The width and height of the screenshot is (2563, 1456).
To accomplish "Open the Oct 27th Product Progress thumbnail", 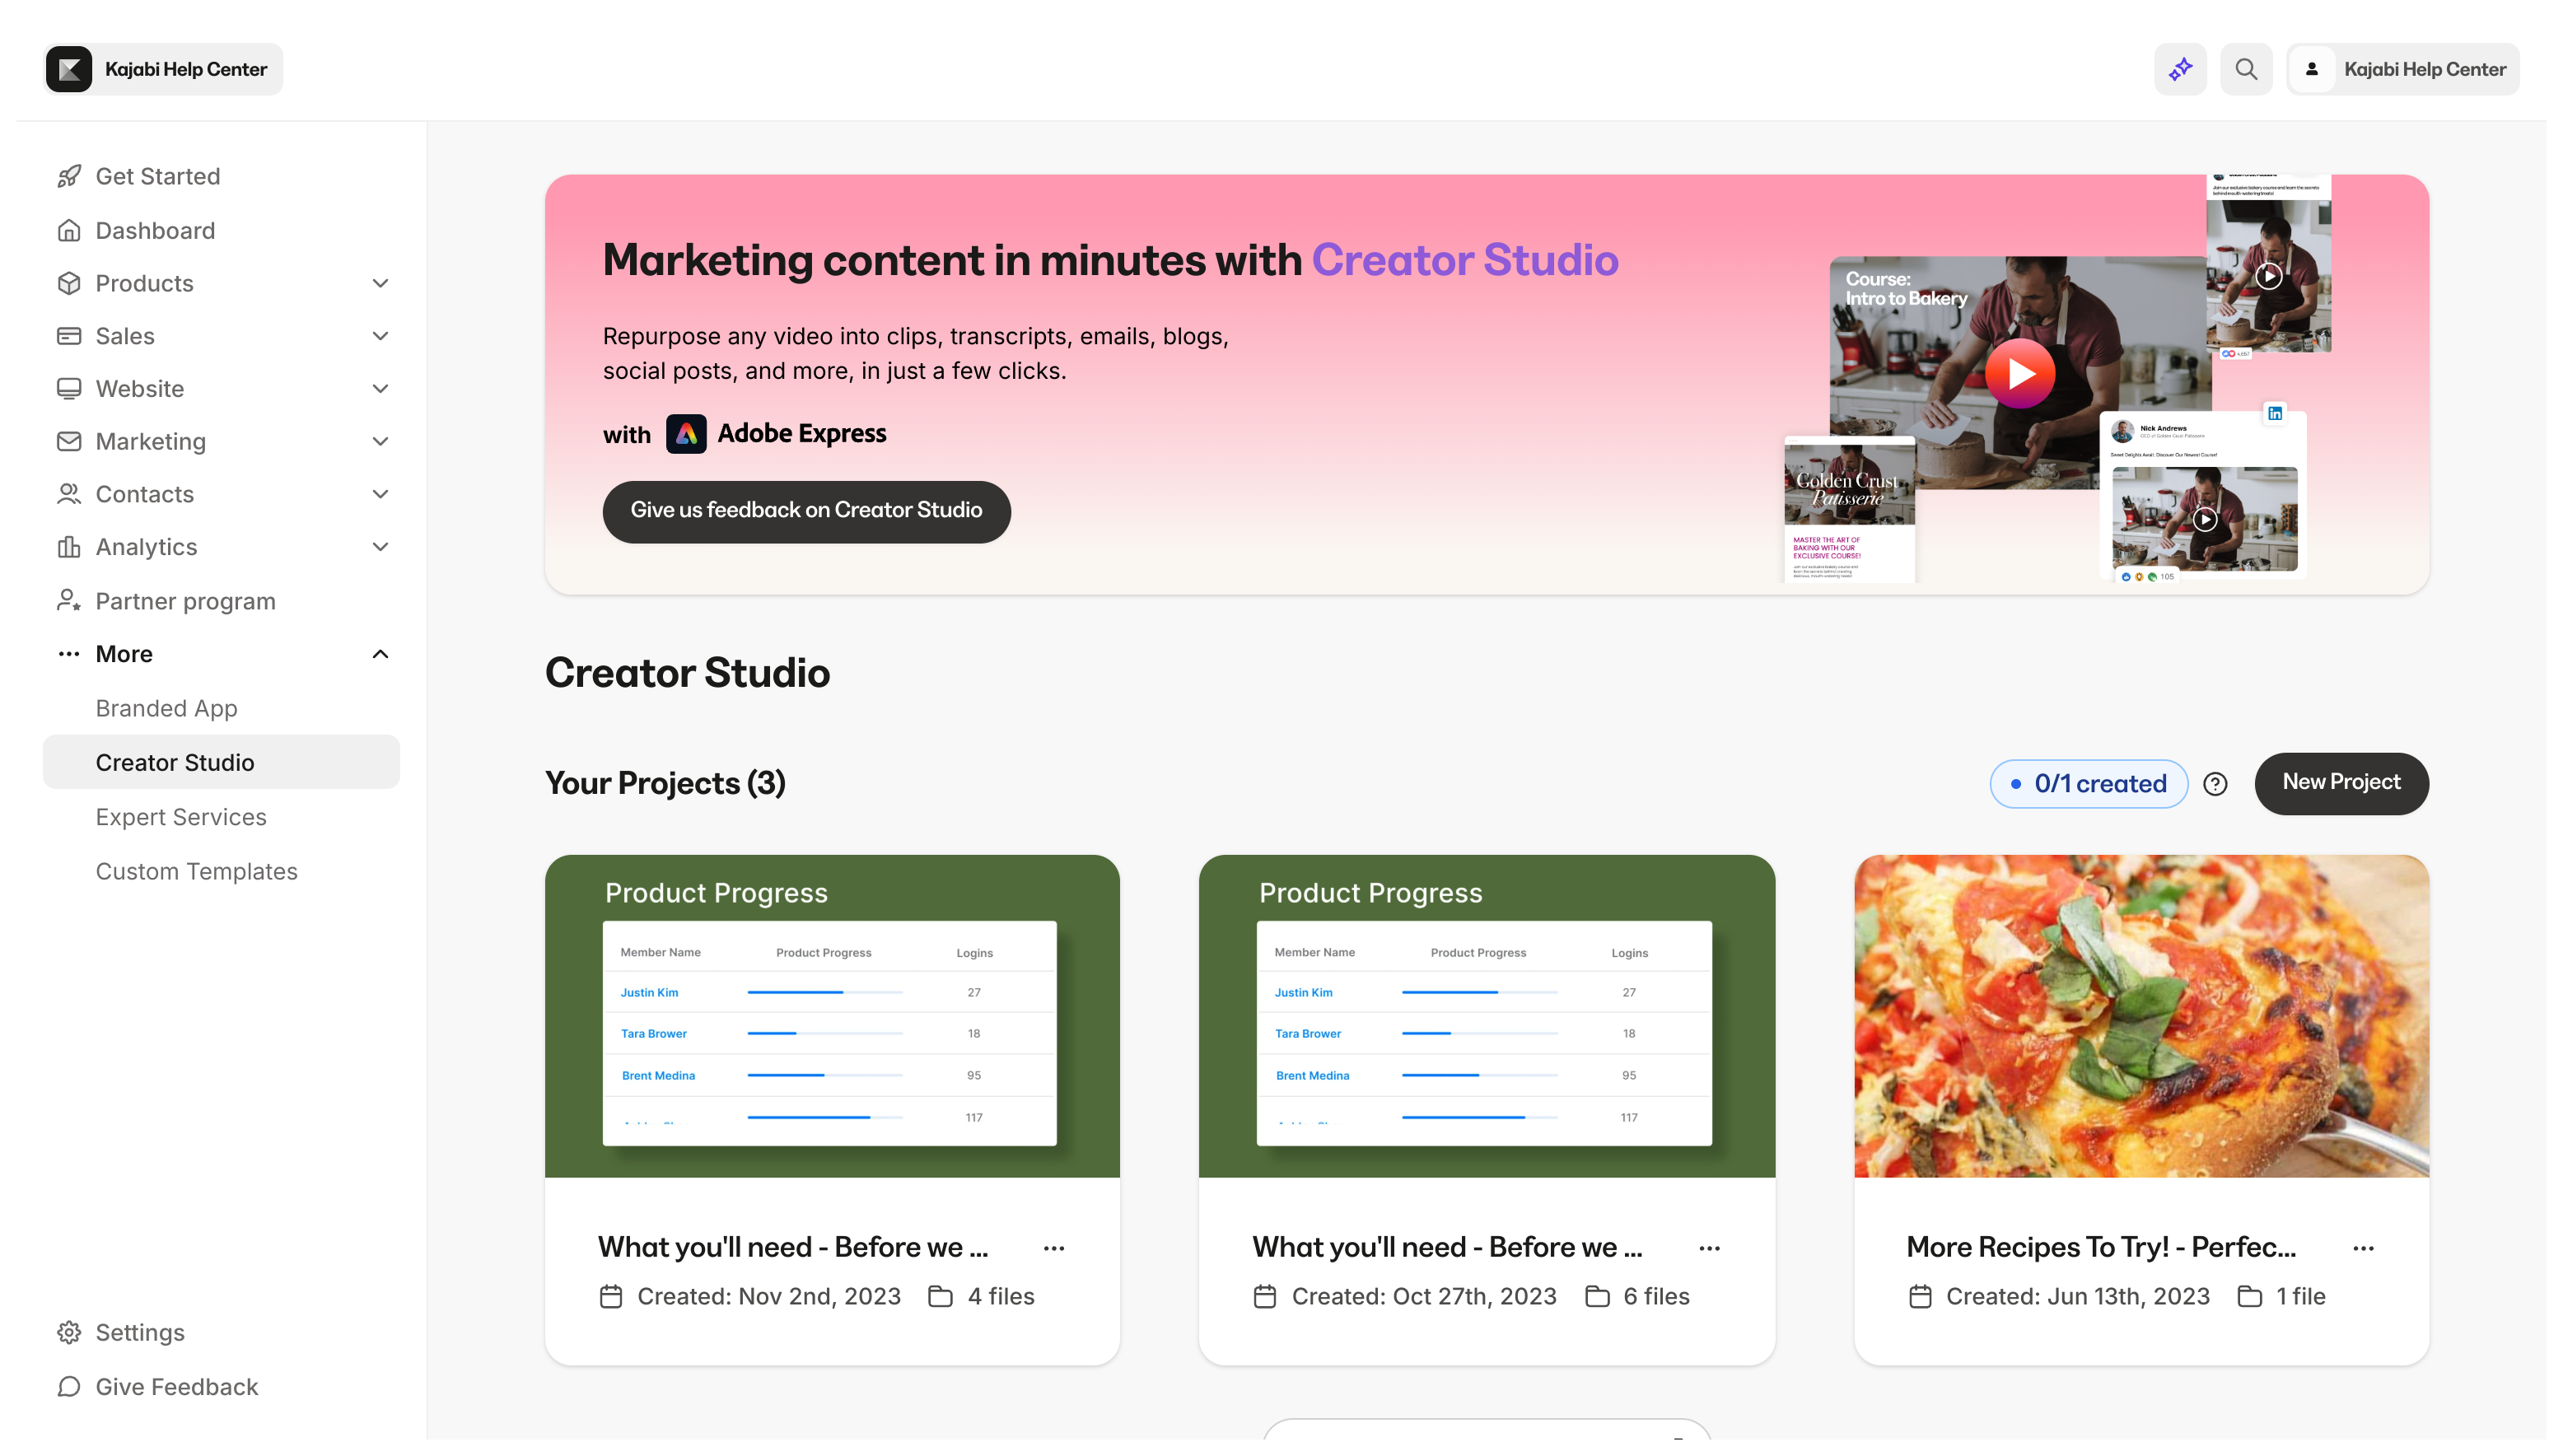I will (x=1487, y=1015).
